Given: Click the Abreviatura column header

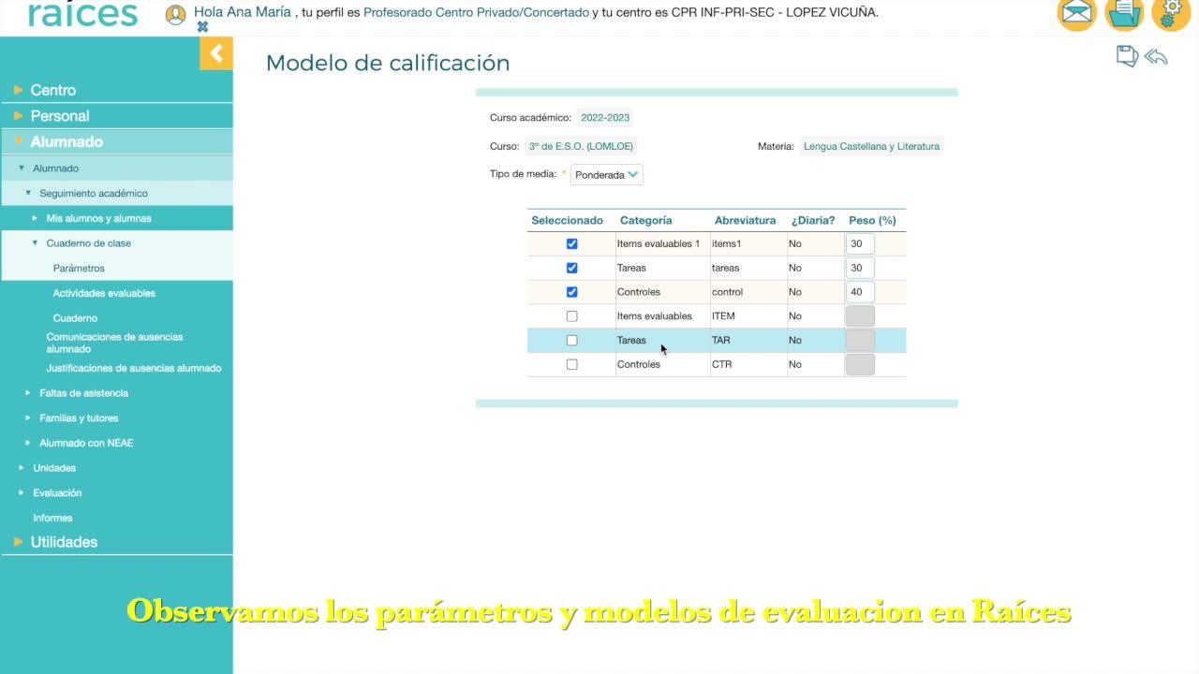Looking at the screenshot, I should 745,221.
